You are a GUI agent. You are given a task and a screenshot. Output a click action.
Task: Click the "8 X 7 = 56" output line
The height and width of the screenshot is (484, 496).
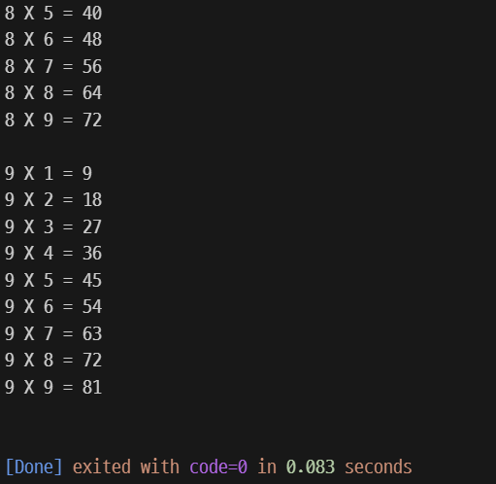pyautogui.click(x=53, y=66)
